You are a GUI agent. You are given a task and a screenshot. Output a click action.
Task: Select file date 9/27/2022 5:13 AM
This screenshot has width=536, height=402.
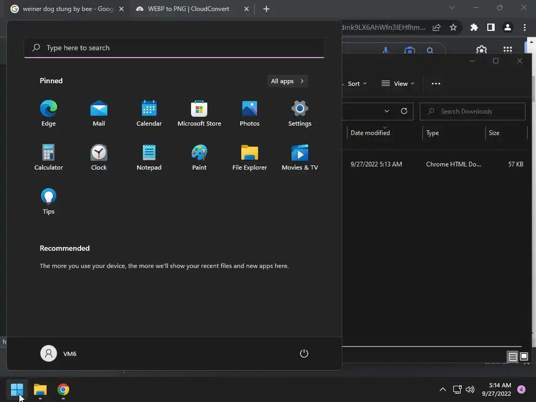coord(376,164)
